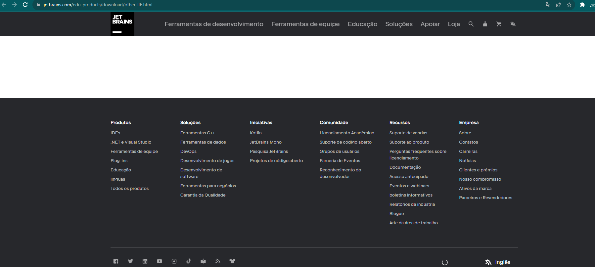The height and width of the screenshot is (267, 595).
Task: Open the browser downloads icon
Action: coord(592,5)
